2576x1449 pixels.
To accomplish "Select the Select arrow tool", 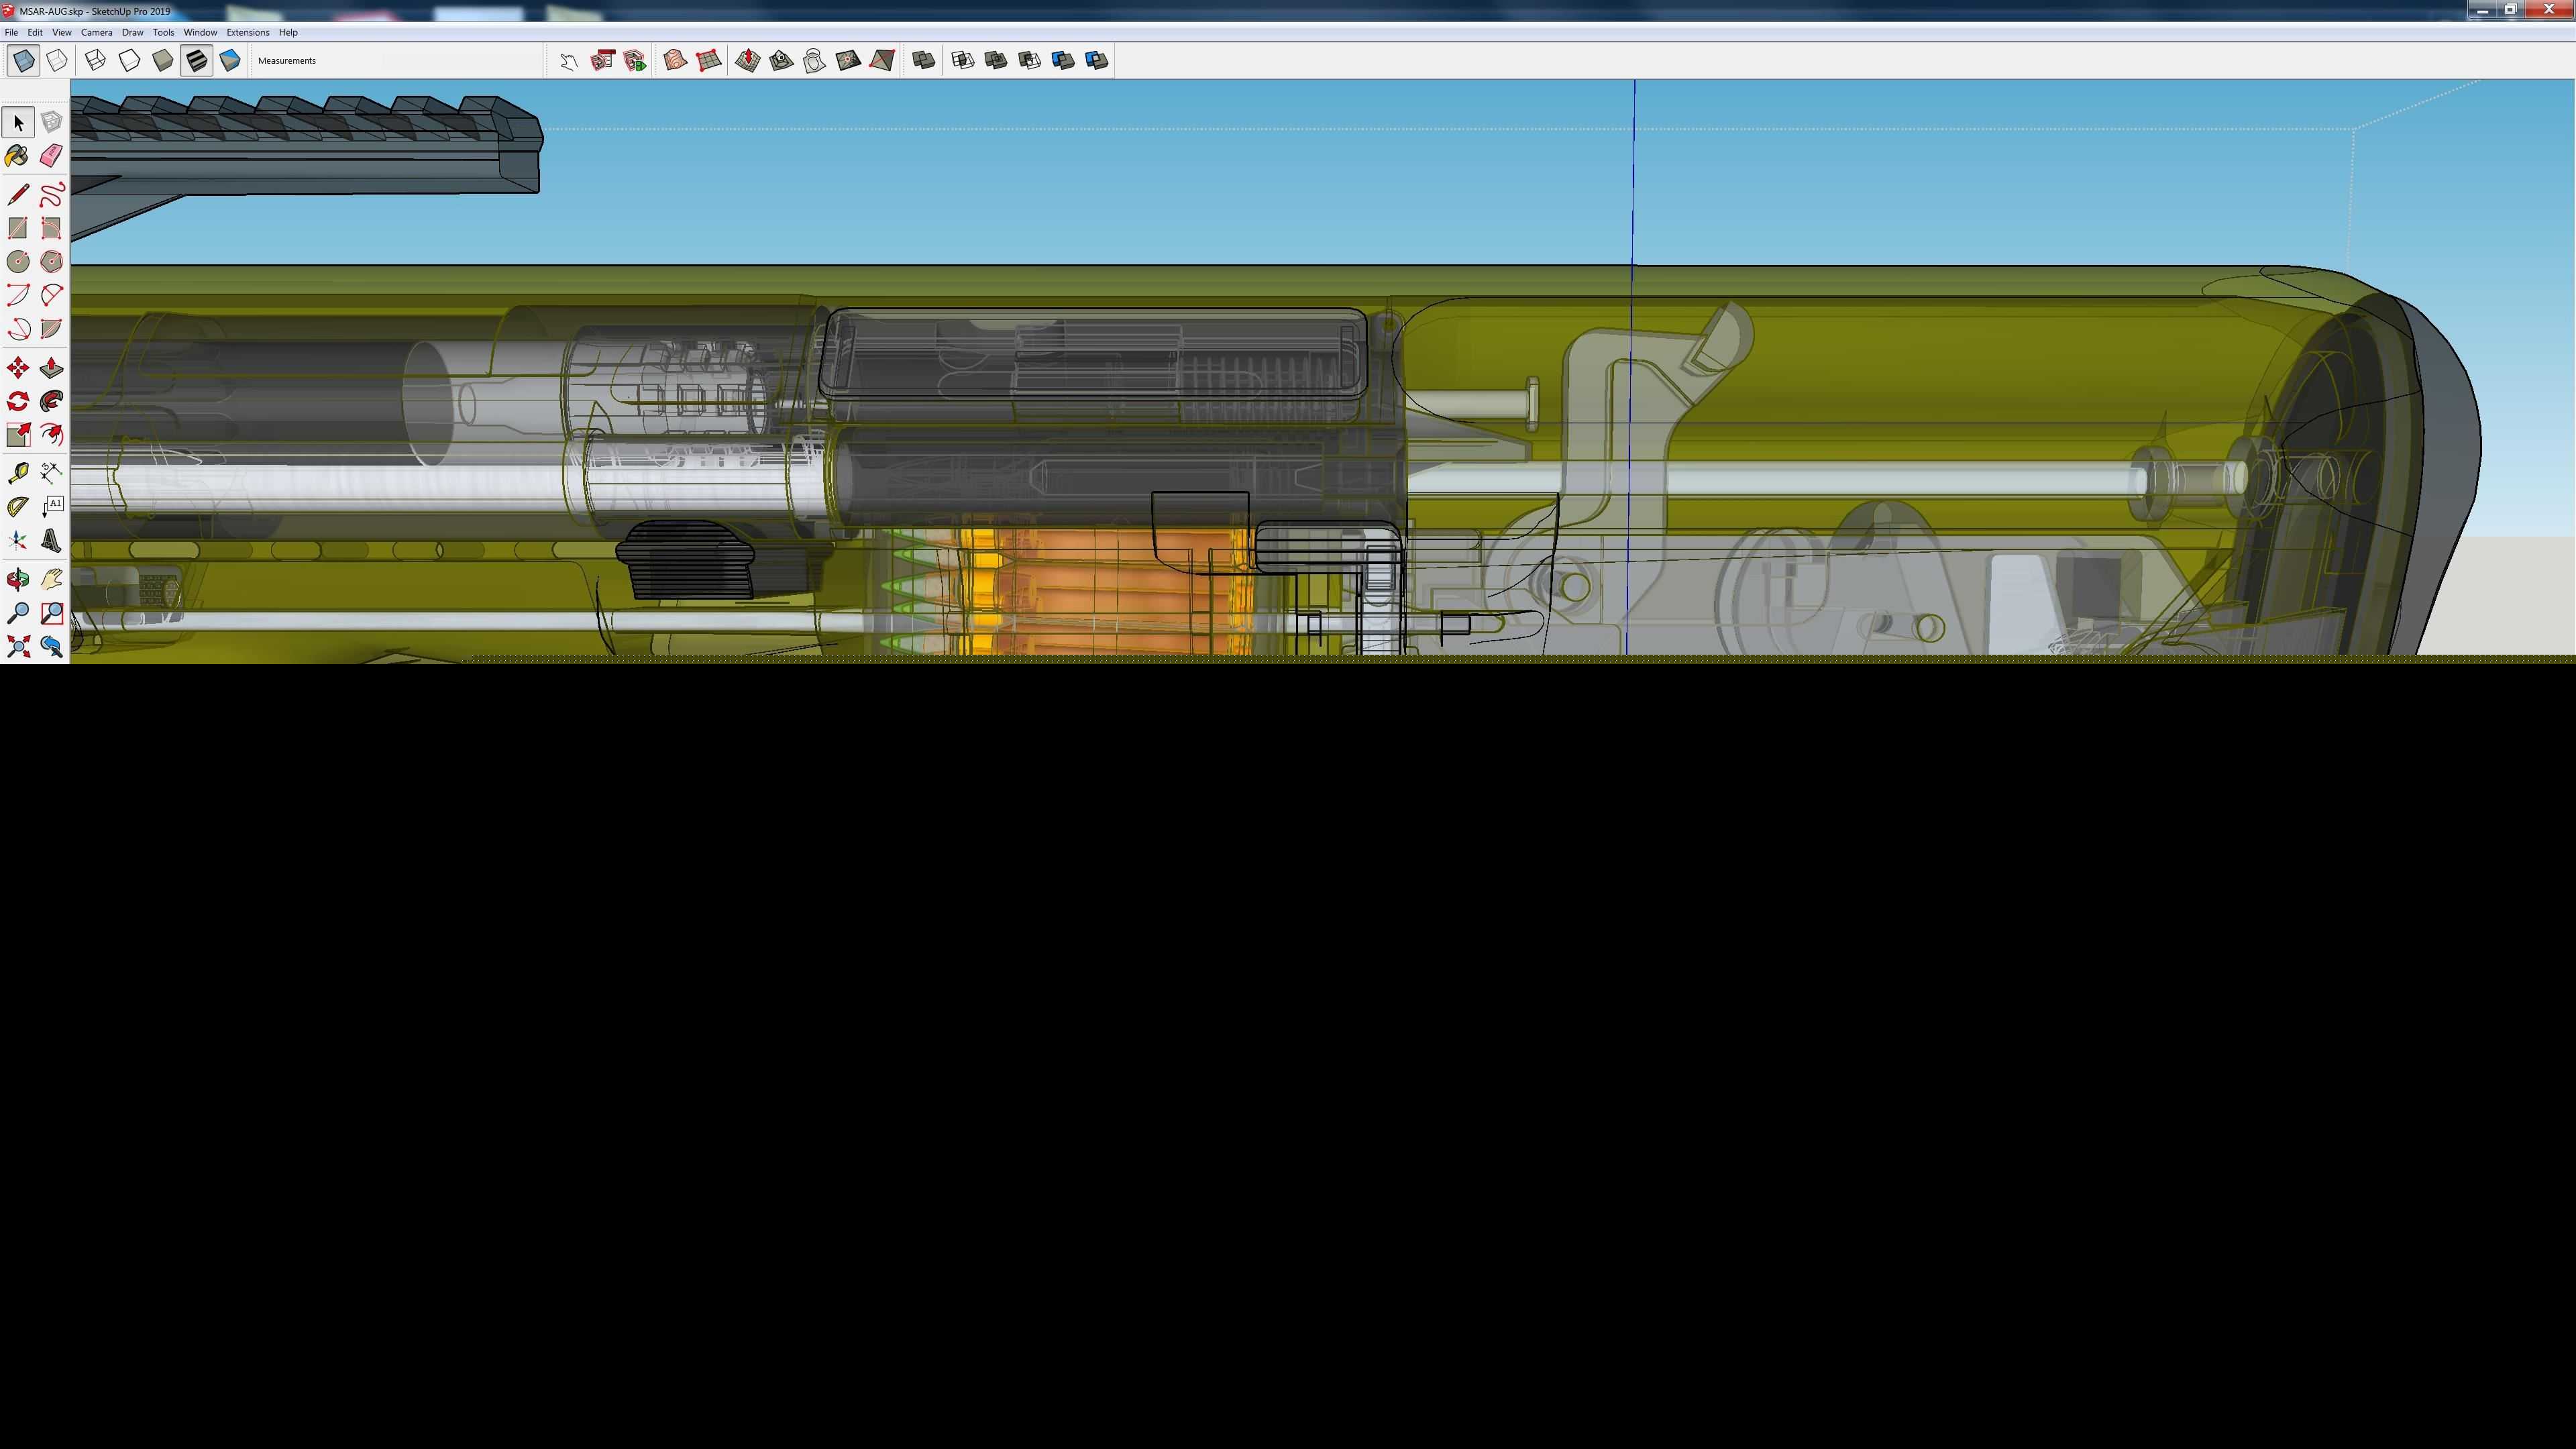I will pyautogui.click(x=18, y=122).
